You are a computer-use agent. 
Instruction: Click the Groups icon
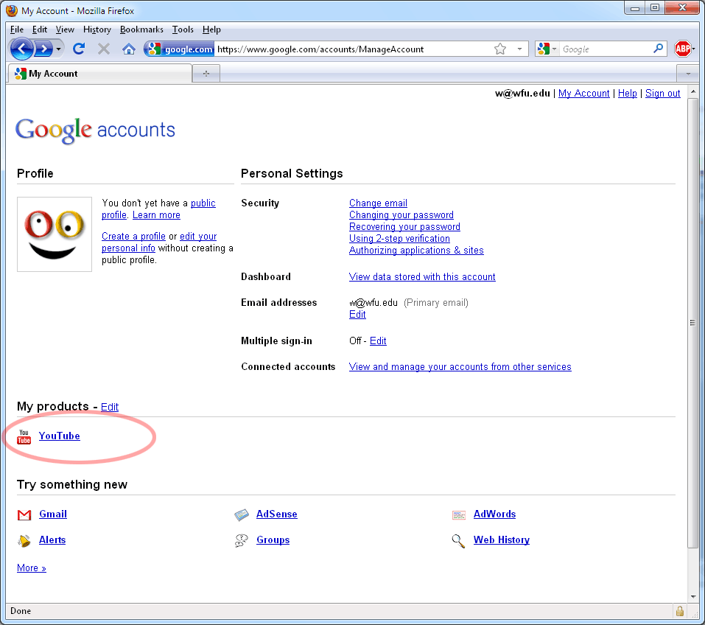[x=242, y=540]
